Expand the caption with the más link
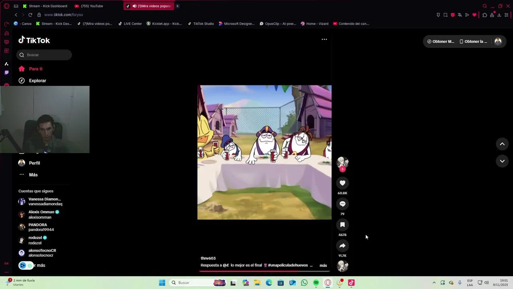The image size is (513, 289). (323, 265)
